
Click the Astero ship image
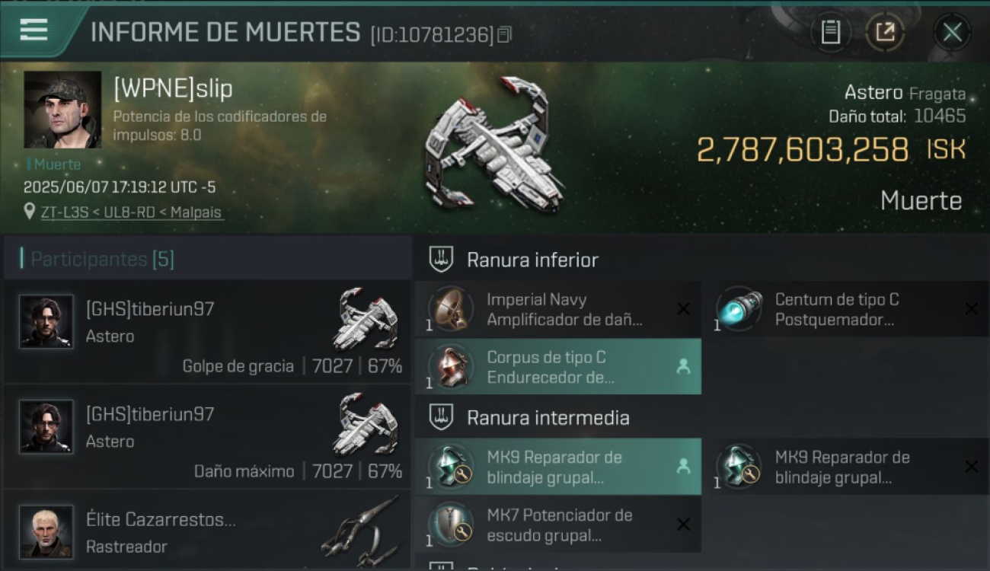click(x=493, y=145)
